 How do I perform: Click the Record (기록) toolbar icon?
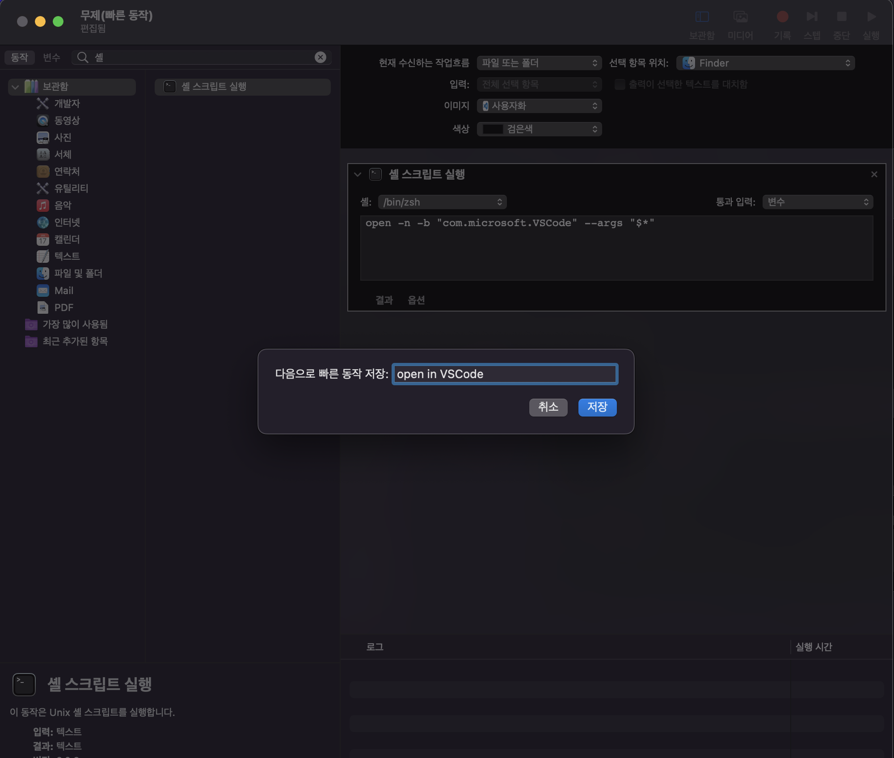point(782,17)
